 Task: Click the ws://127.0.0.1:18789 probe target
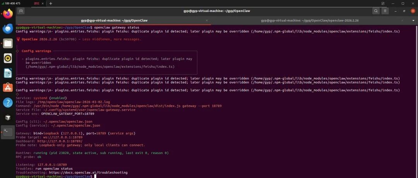(x=63, y=137)
